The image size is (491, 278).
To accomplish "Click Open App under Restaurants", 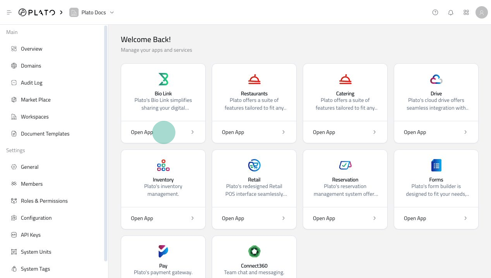I will pyautogui.click(x=233, y=132).
